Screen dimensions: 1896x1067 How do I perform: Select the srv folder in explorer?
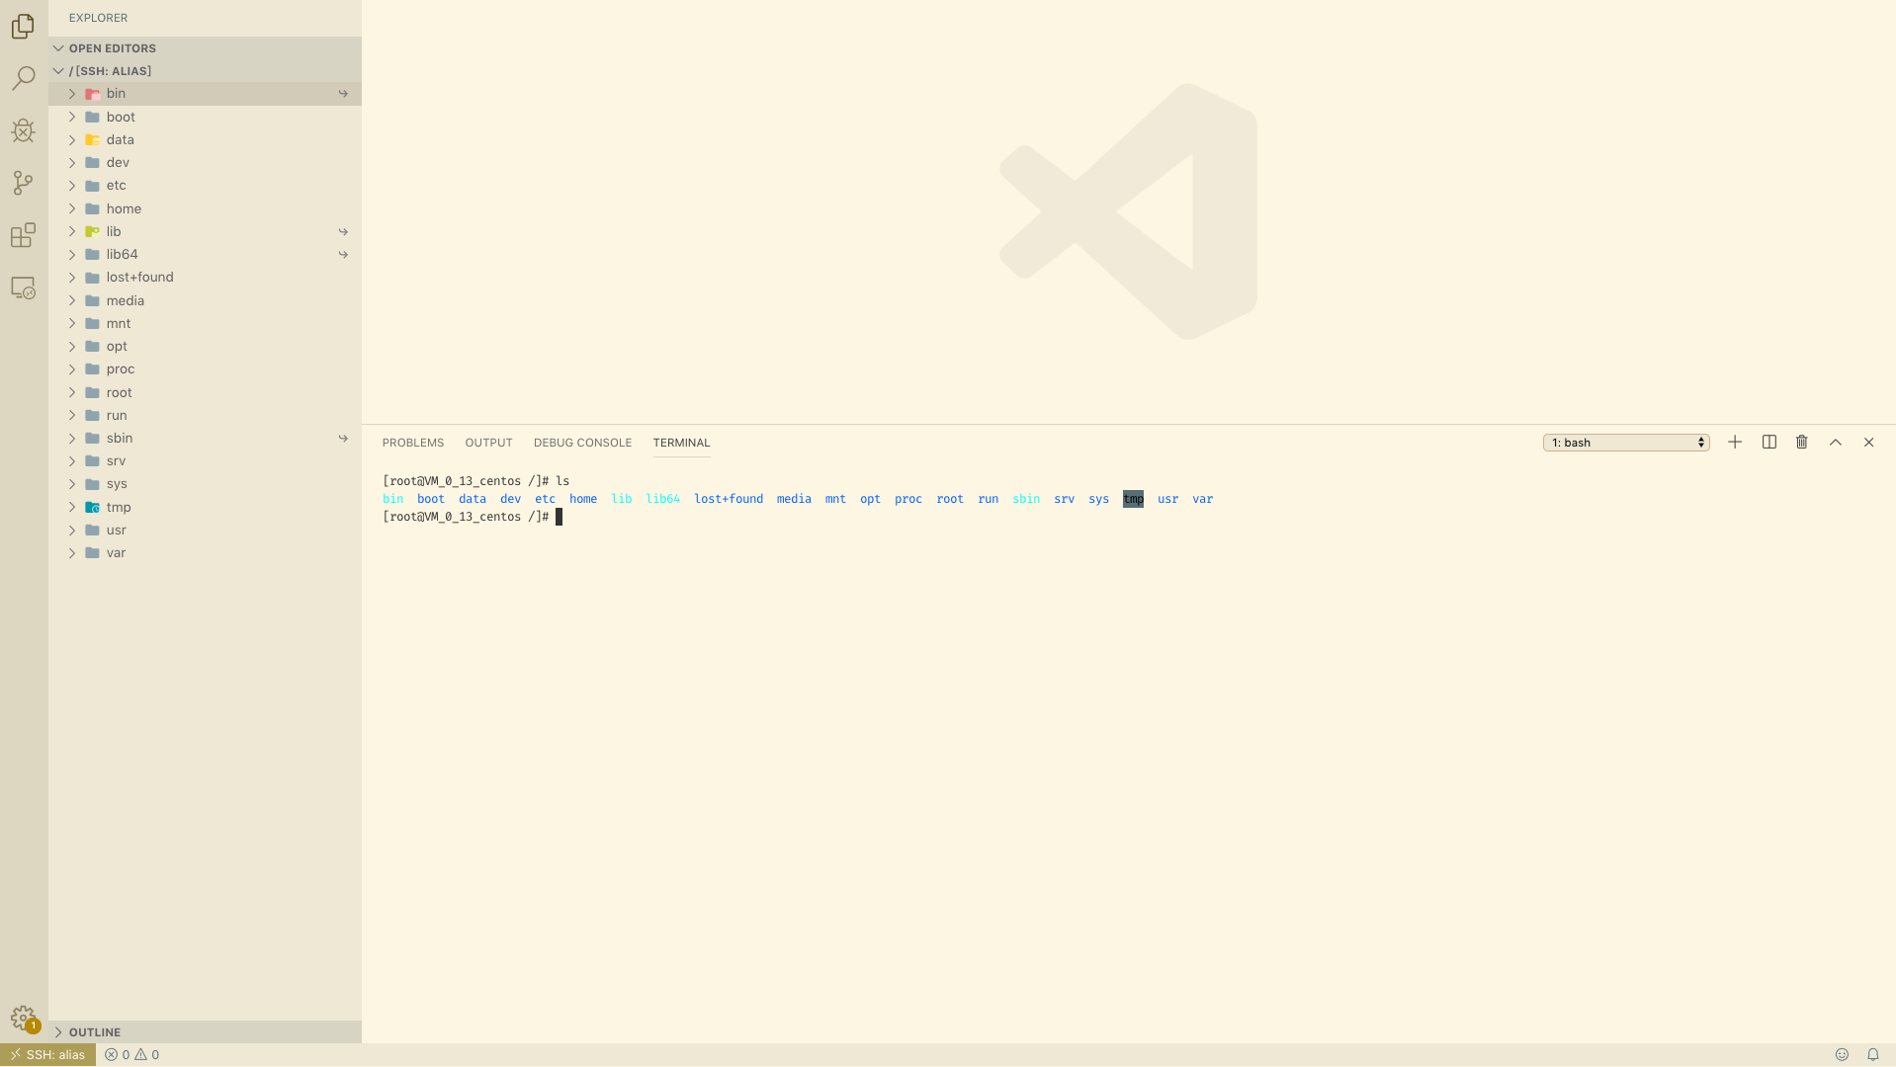pos(205,461)
